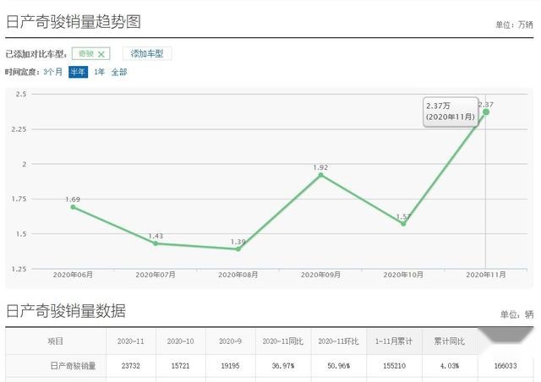The height and width of the screenshot is (382, 541).
Task: Click the 日产奇骏销量数据 heading
Action: [66, 310]
